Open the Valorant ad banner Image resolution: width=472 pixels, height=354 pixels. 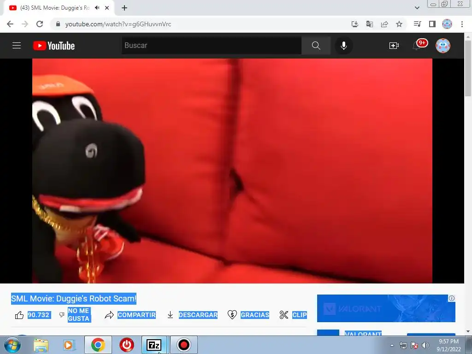(386, 308)
